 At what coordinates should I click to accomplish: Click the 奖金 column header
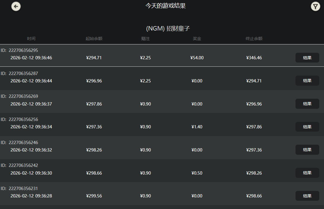(197, 38)
